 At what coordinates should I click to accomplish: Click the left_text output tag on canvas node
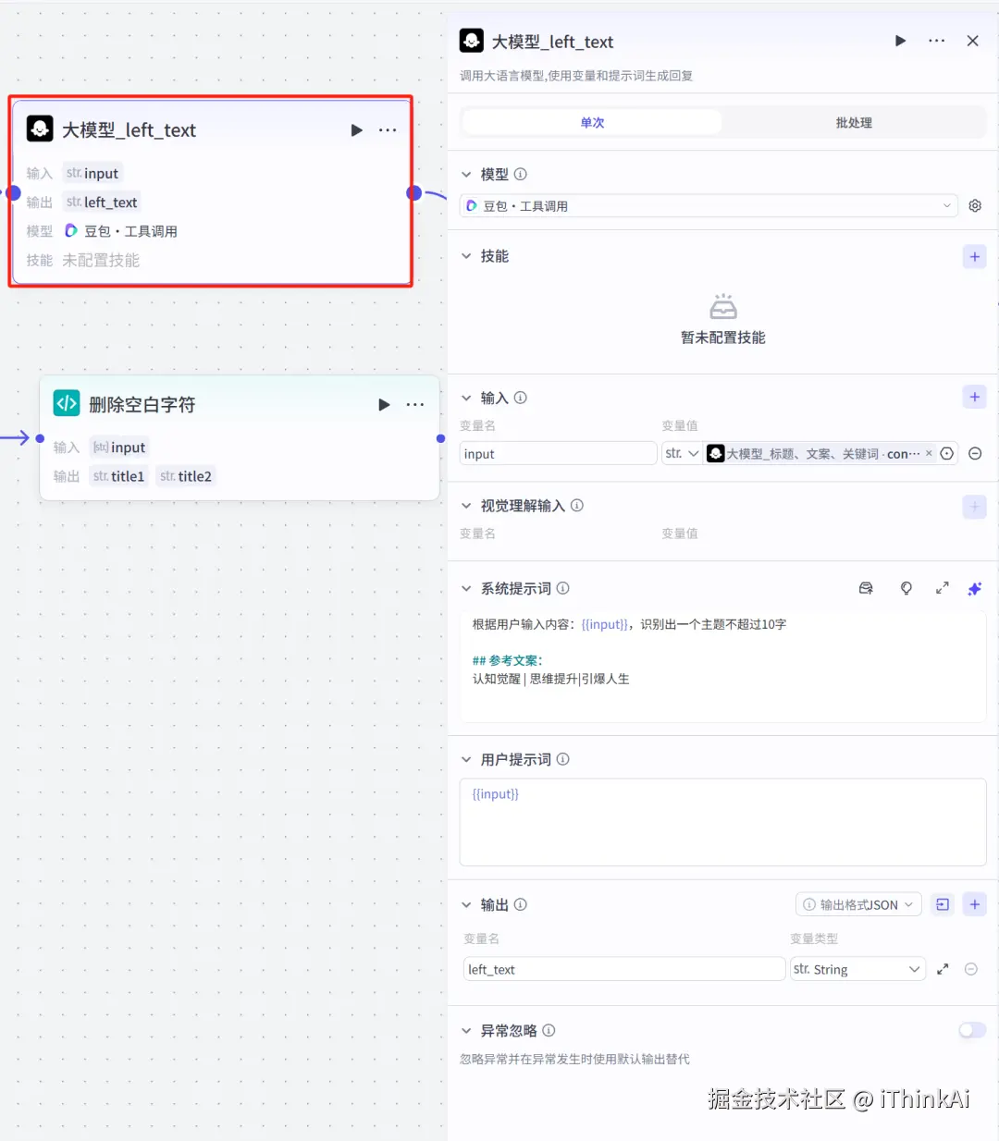102,202
